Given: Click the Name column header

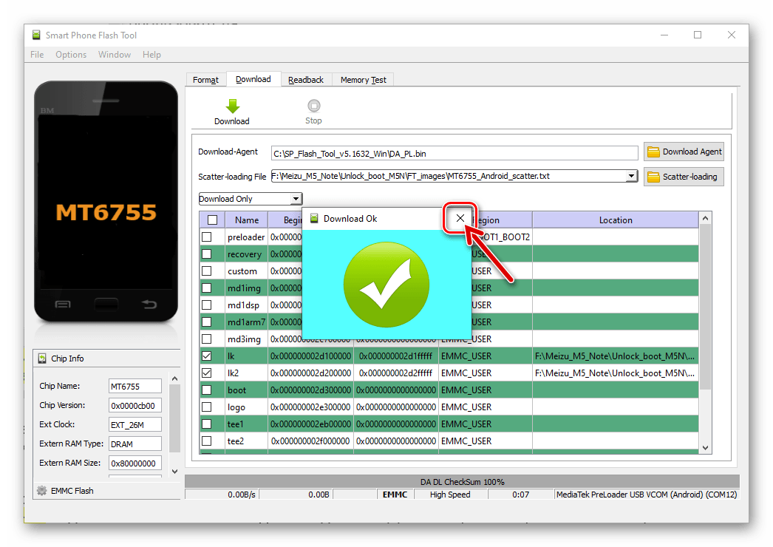Looking at the screenshot, I should (247, 220).
